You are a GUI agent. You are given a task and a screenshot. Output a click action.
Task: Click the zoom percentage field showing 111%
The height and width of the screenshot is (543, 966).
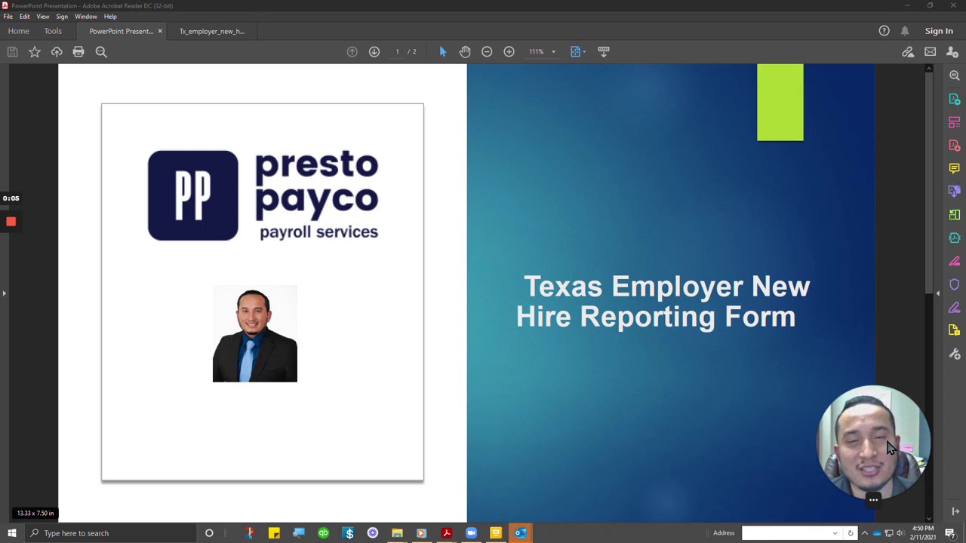click(x=537, y=51)
